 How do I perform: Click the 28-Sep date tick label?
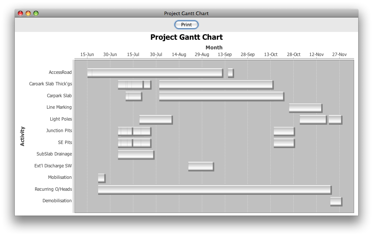(248, 54)
